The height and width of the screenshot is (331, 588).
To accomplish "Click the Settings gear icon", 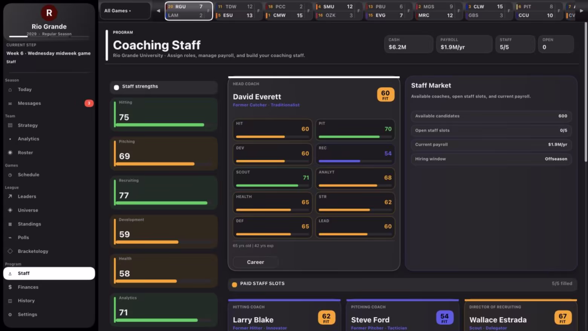I will pos(10,314).
